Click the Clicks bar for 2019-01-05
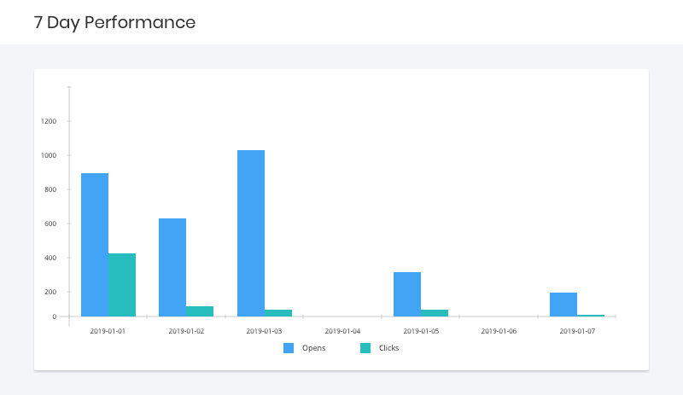 (435, 313)
